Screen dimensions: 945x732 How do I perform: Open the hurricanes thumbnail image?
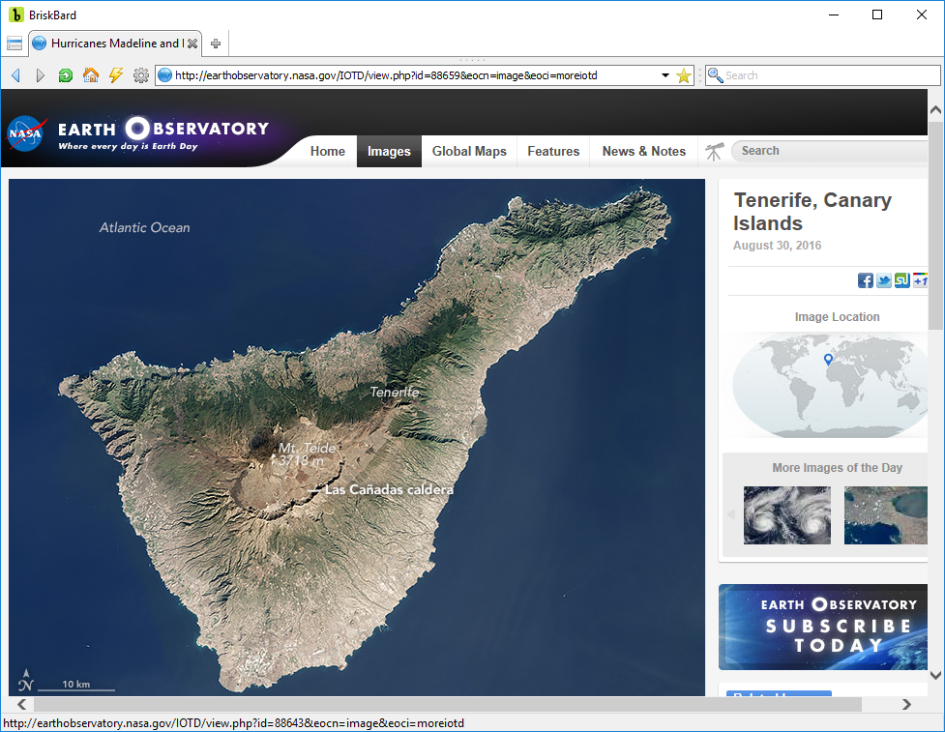pos(787,515)
